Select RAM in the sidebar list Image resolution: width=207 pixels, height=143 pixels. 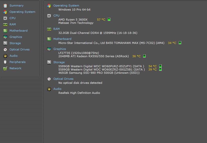click(x=13, y=24)
